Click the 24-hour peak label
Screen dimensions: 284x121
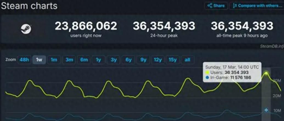pos(164,36)
